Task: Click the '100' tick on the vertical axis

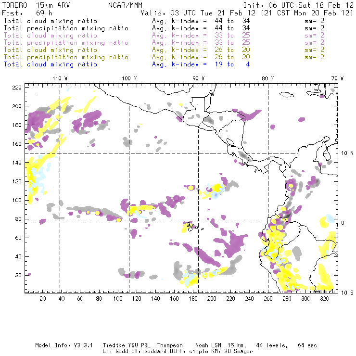Action: tap(17, 200)
